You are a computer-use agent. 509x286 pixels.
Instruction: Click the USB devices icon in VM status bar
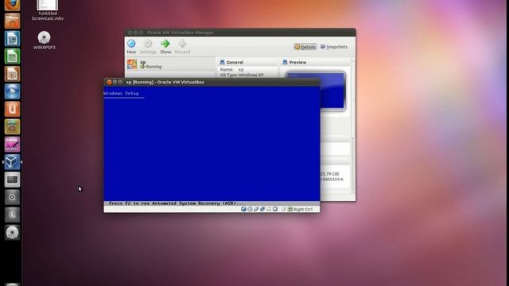256,209
